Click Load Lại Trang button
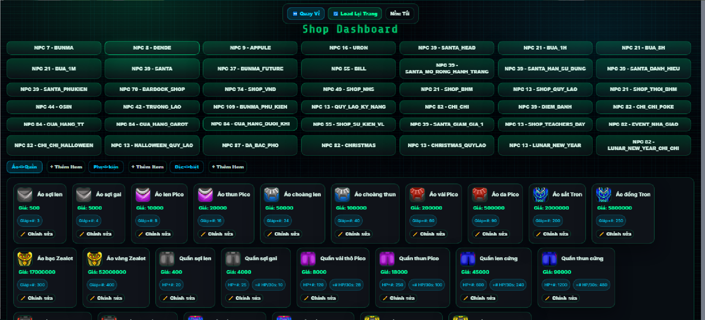The height and width of the screenshot is (320, 705). coord(355,14)
